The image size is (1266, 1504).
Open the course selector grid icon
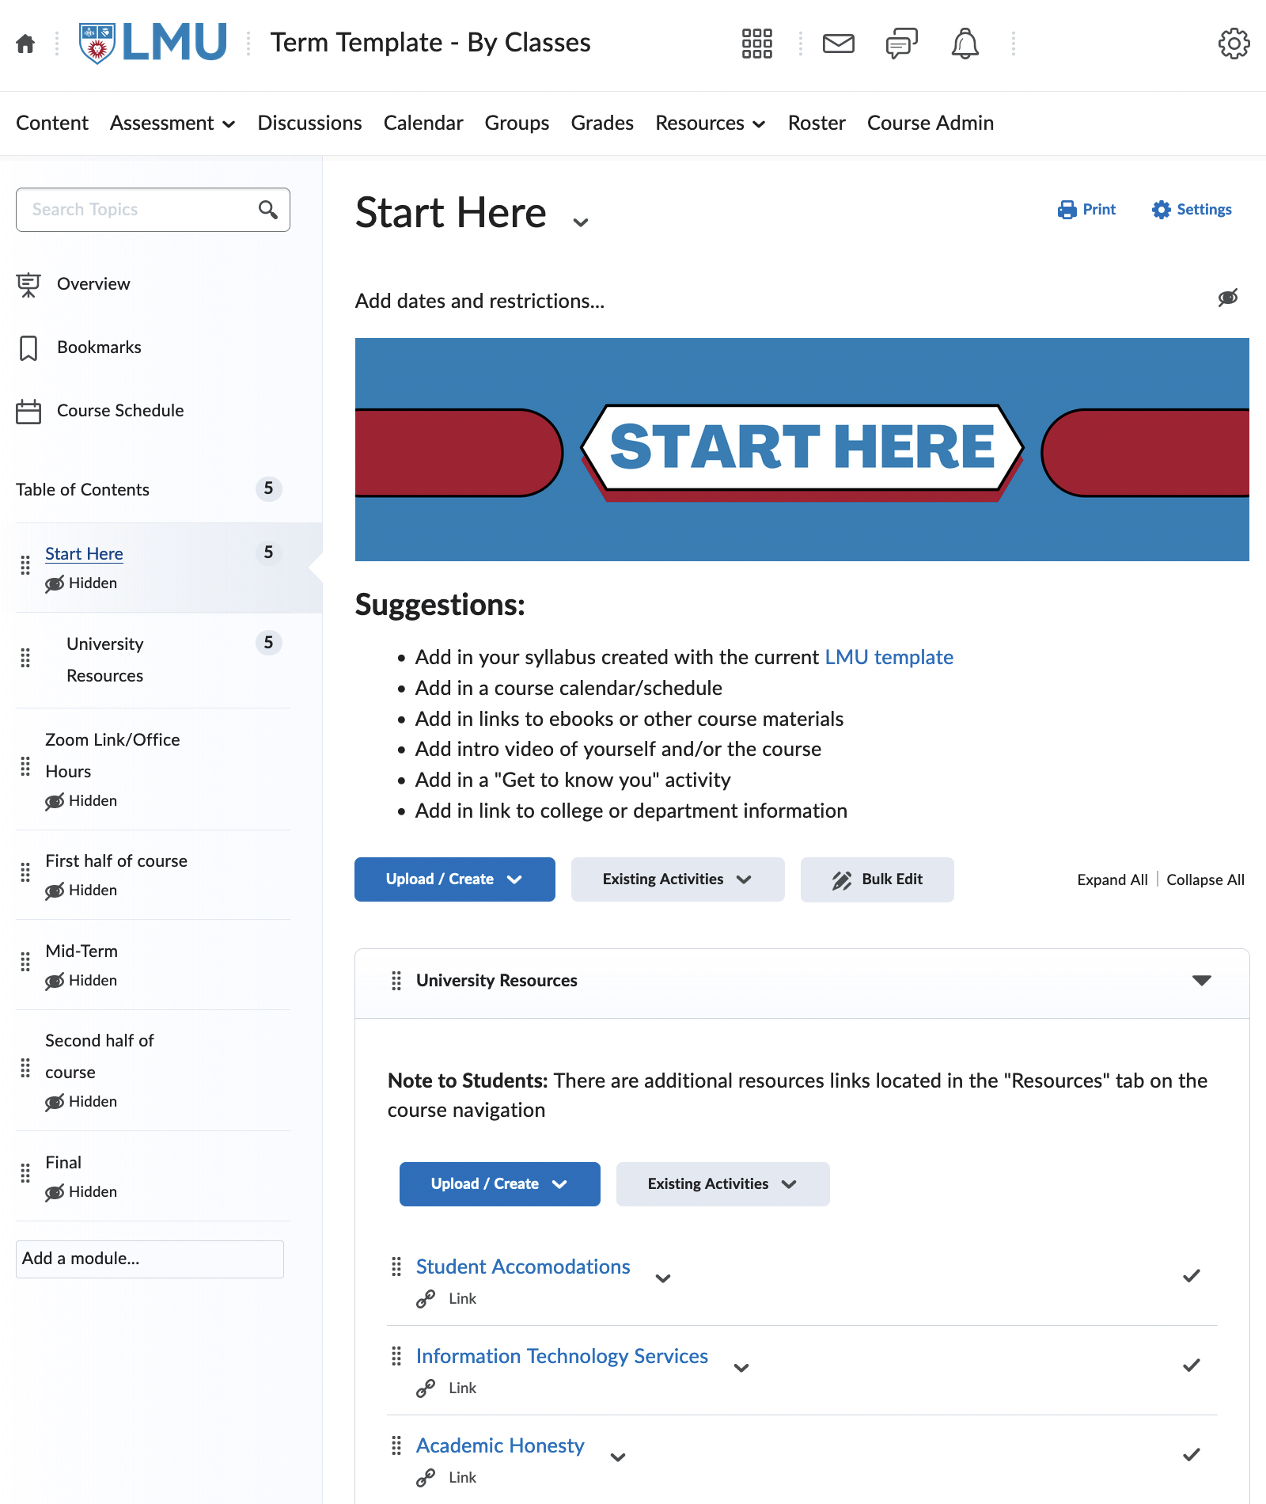coord(756,44)
